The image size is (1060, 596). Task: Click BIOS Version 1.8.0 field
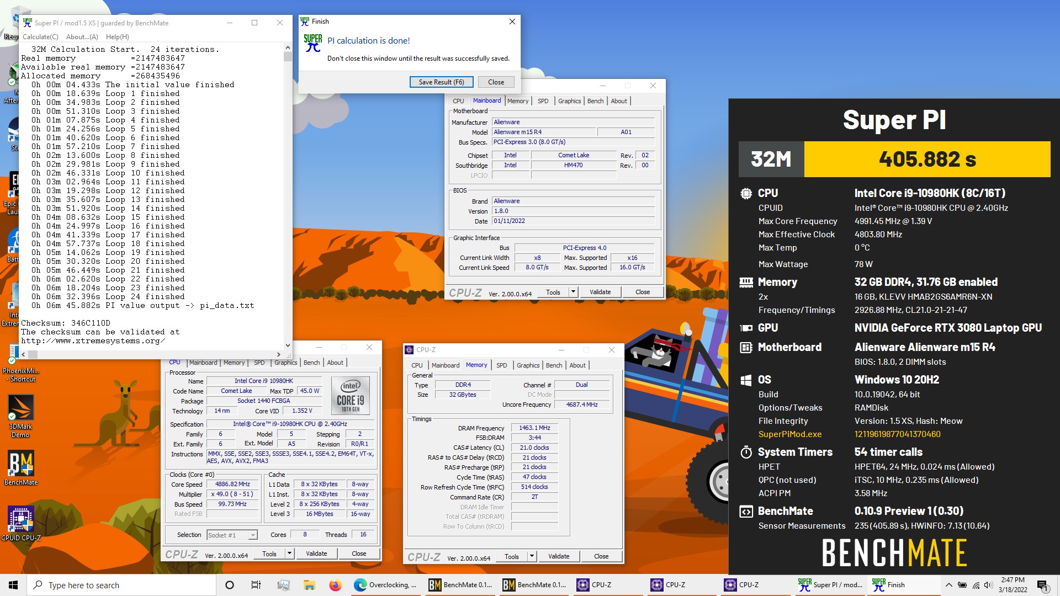(573, 211)
